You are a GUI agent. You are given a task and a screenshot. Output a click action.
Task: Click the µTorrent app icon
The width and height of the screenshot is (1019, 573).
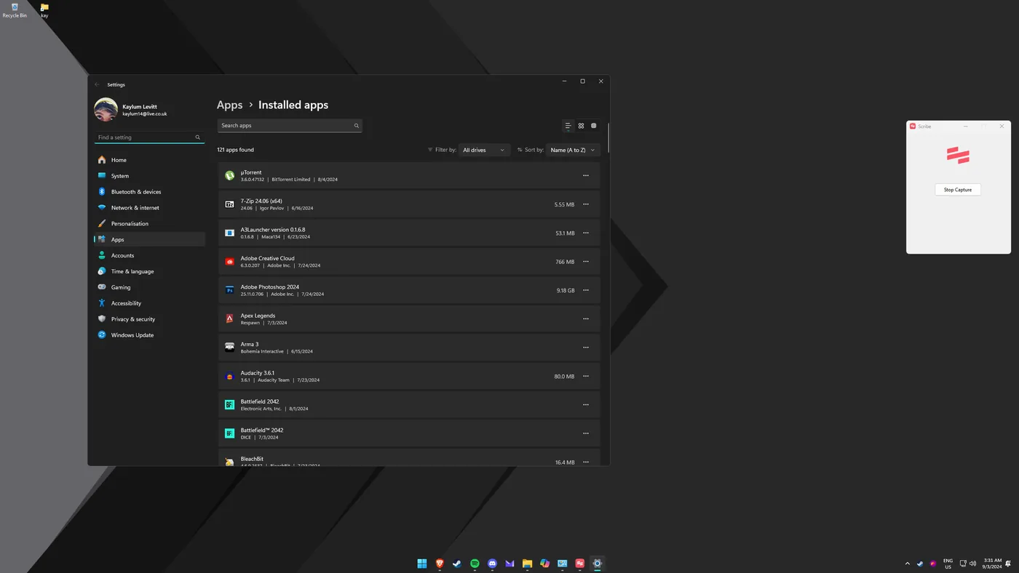coord(229,176)
